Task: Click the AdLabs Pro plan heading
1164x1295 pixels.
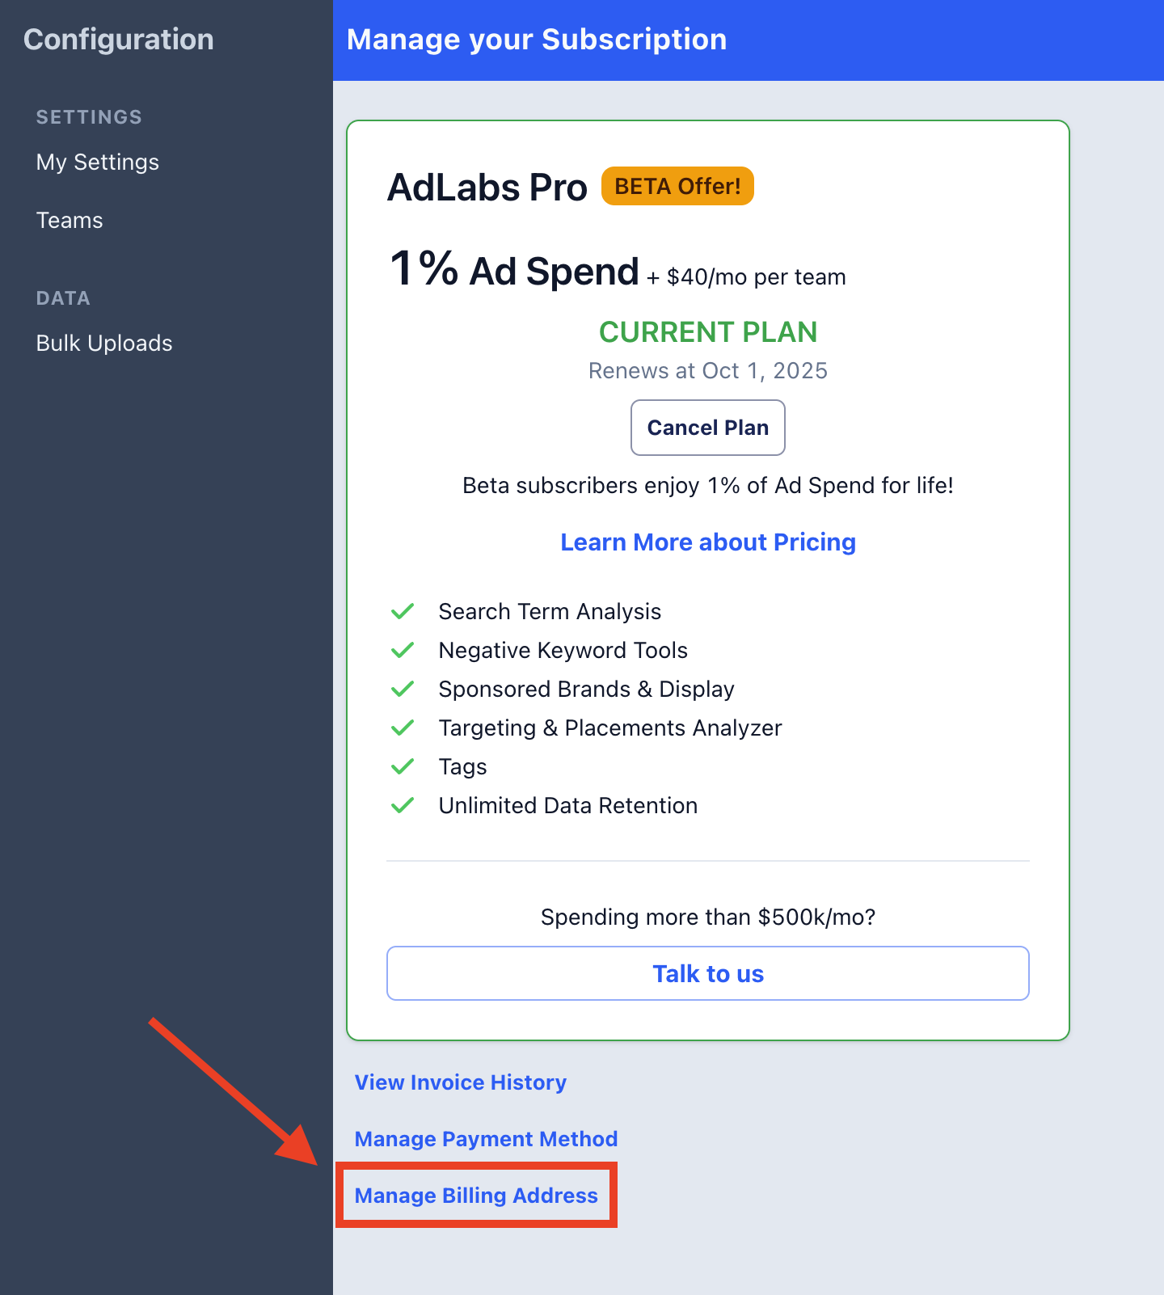Action: pyautogui.click(x=487, y=188)
